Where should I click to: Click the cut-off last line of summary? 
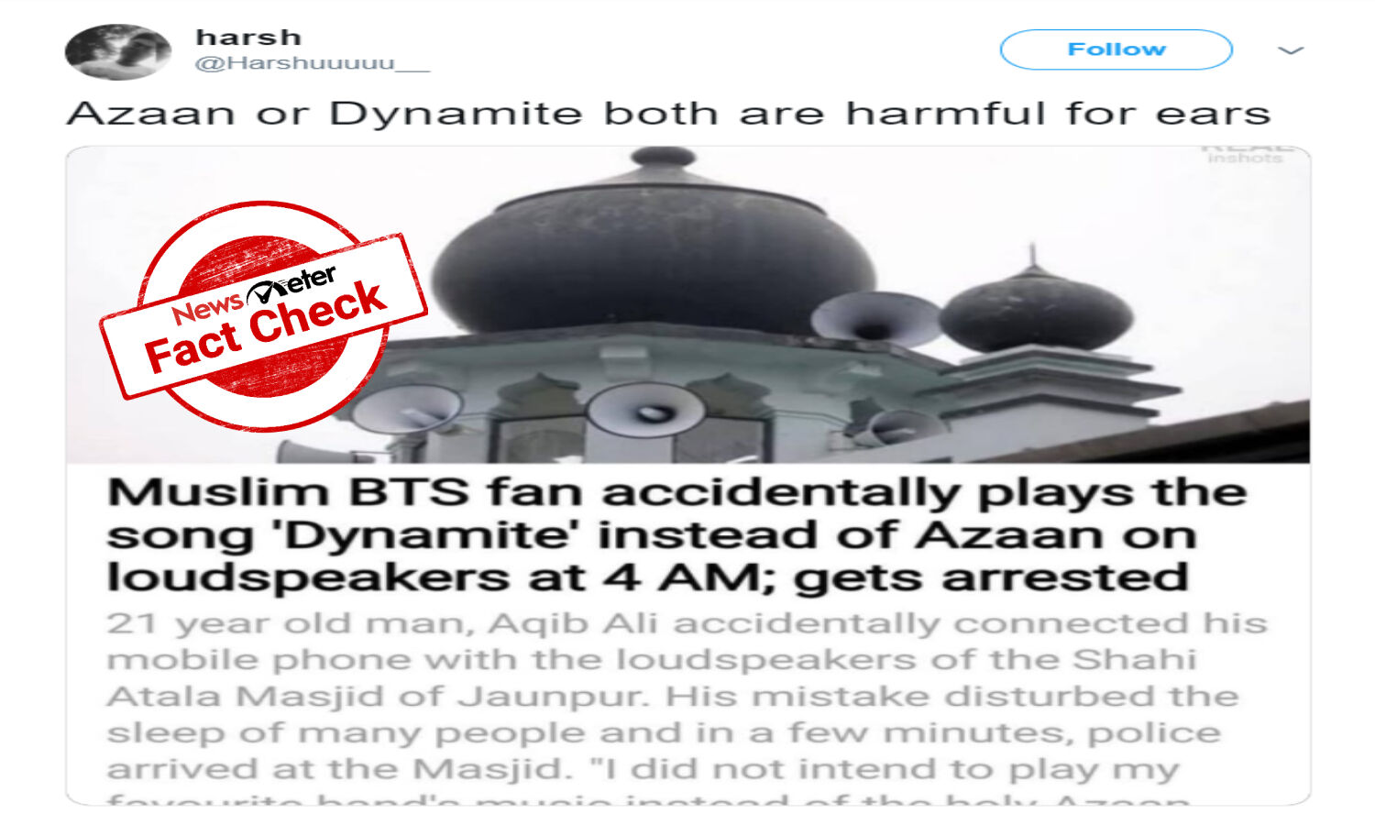click(649, 799)
